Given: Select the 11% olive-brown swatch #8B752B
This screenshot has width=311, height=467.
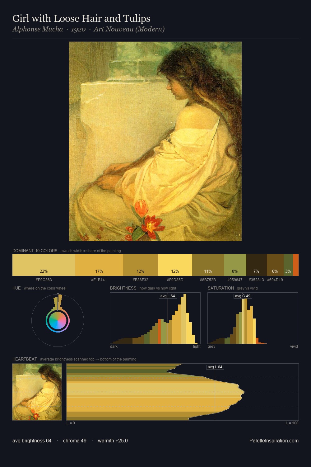Looking at the screenshot, I should click(x=208, y=265).
